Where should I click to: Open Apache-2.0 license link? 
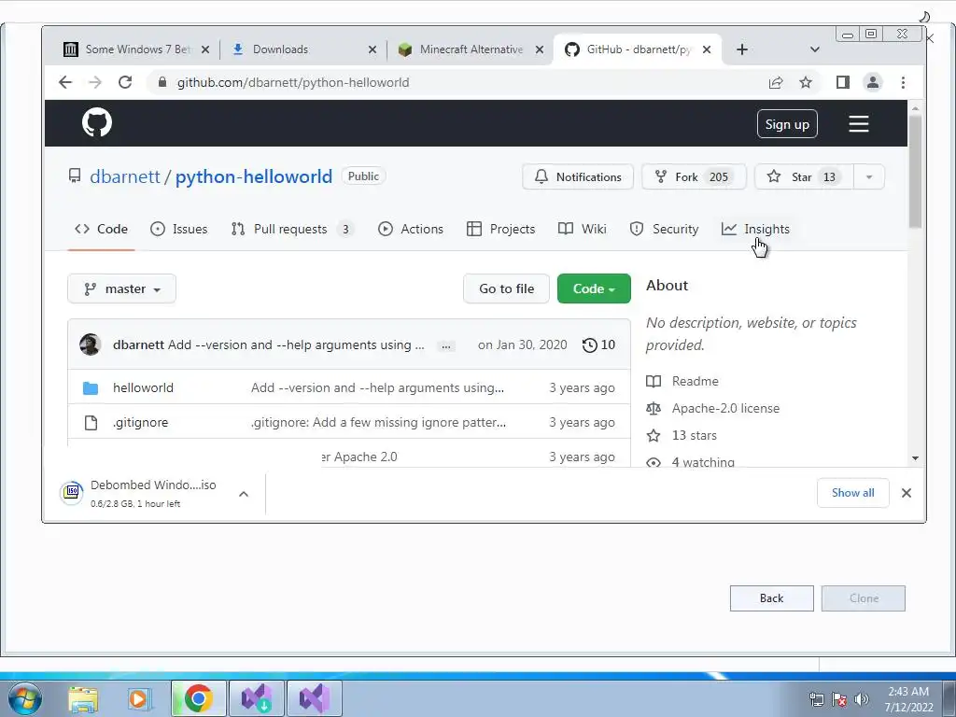click(725, 409)
